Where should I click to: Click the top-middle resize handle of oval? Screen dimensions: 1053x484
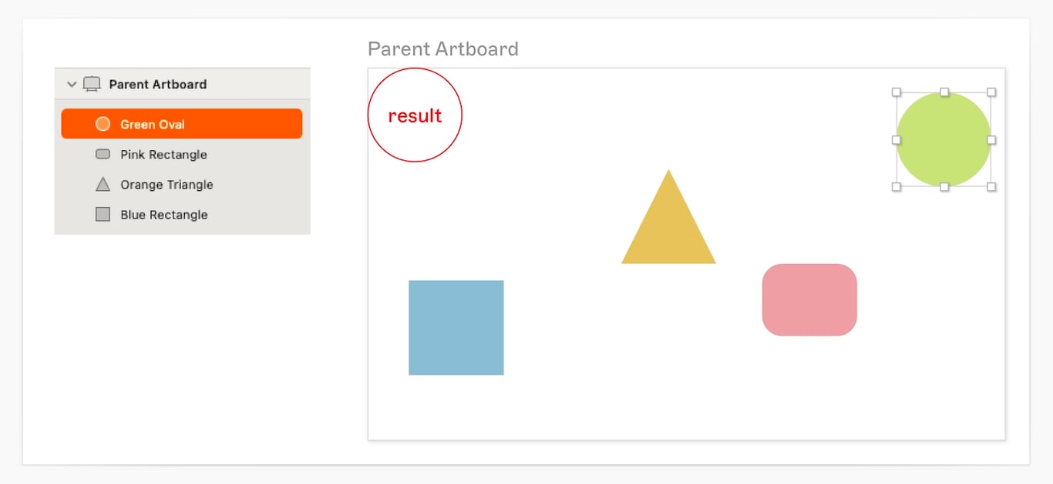pos(944,92)
